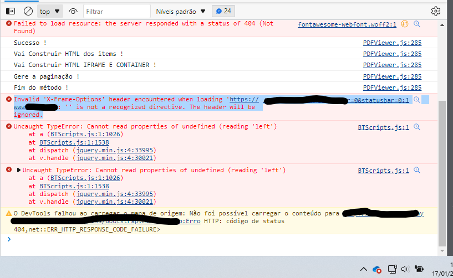The height and width of the screenshot is (278, 453).
Task: Click magnifier icon on the 404 error row
Action: (x=416, y=24)
